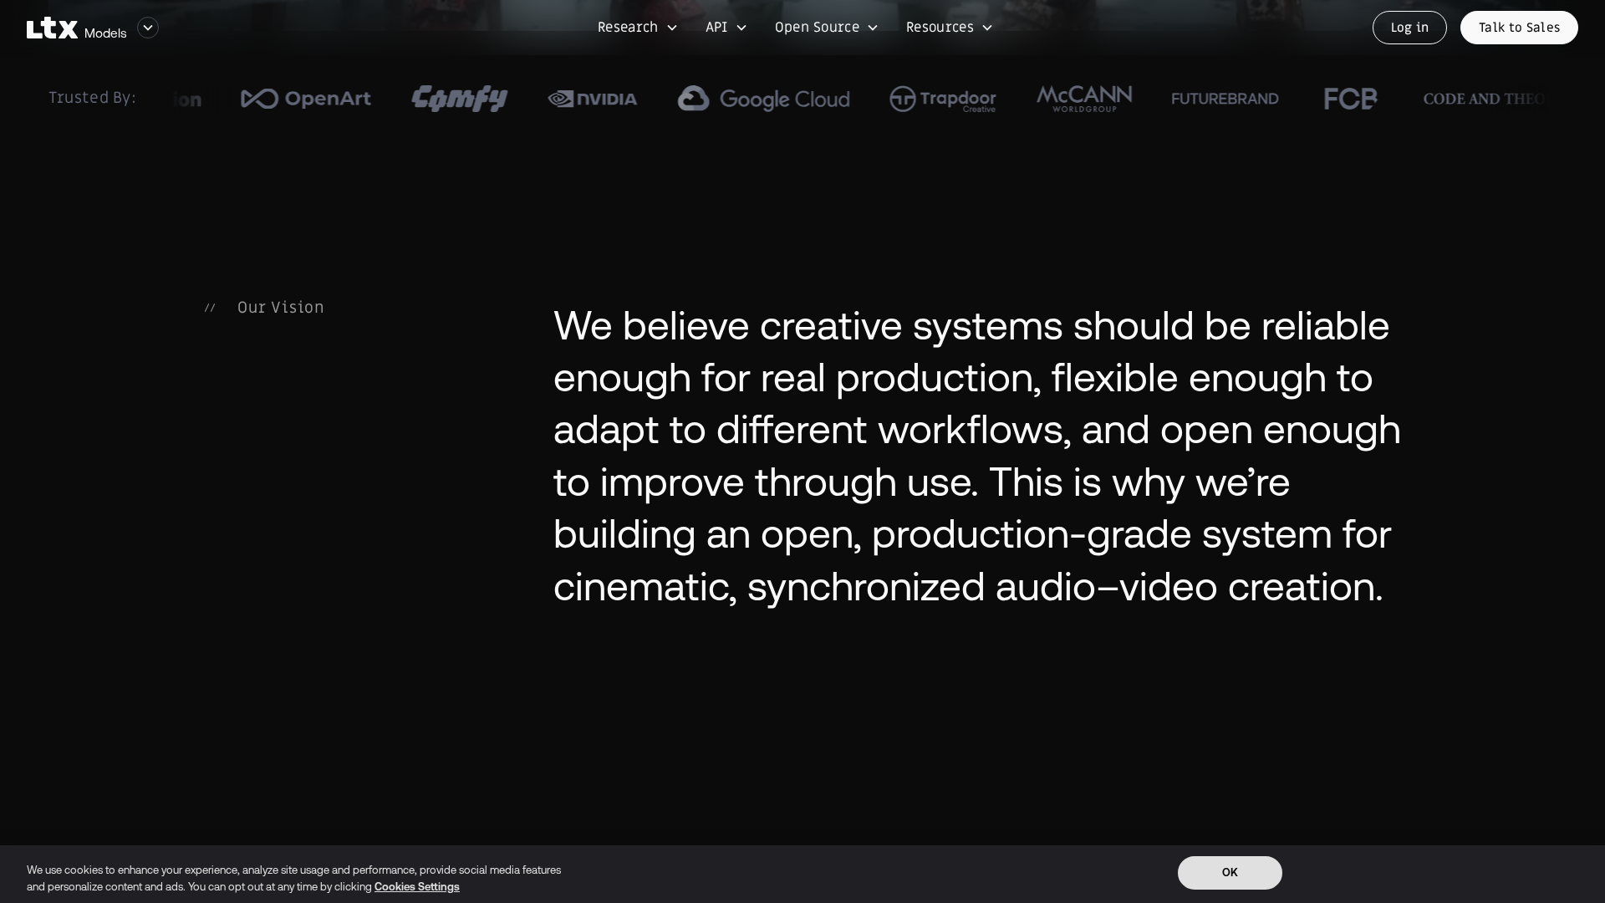The image size is (1605, 903).
Task: Click the NVIDIA logo
Action: (x=592, y=99)
